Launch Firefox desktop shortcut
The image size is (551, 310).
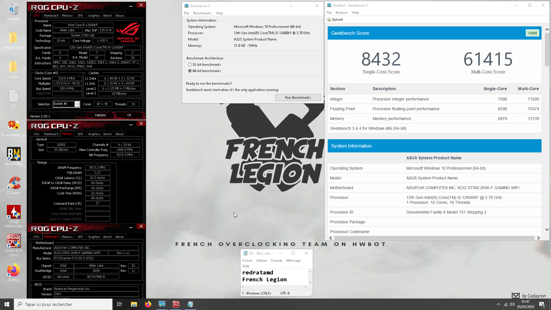click(13, 273)
